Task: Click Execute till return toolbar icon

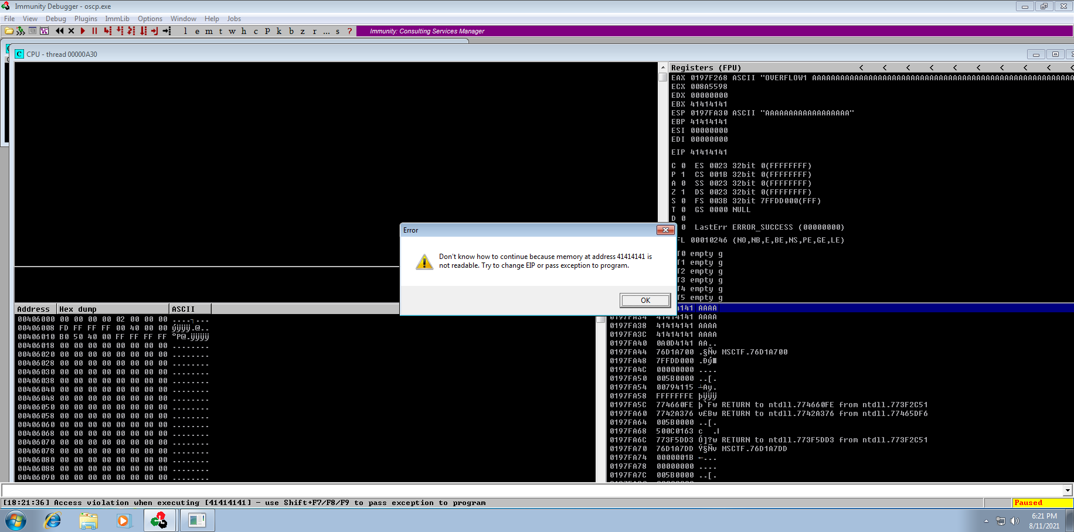Action: click(155, 31)
